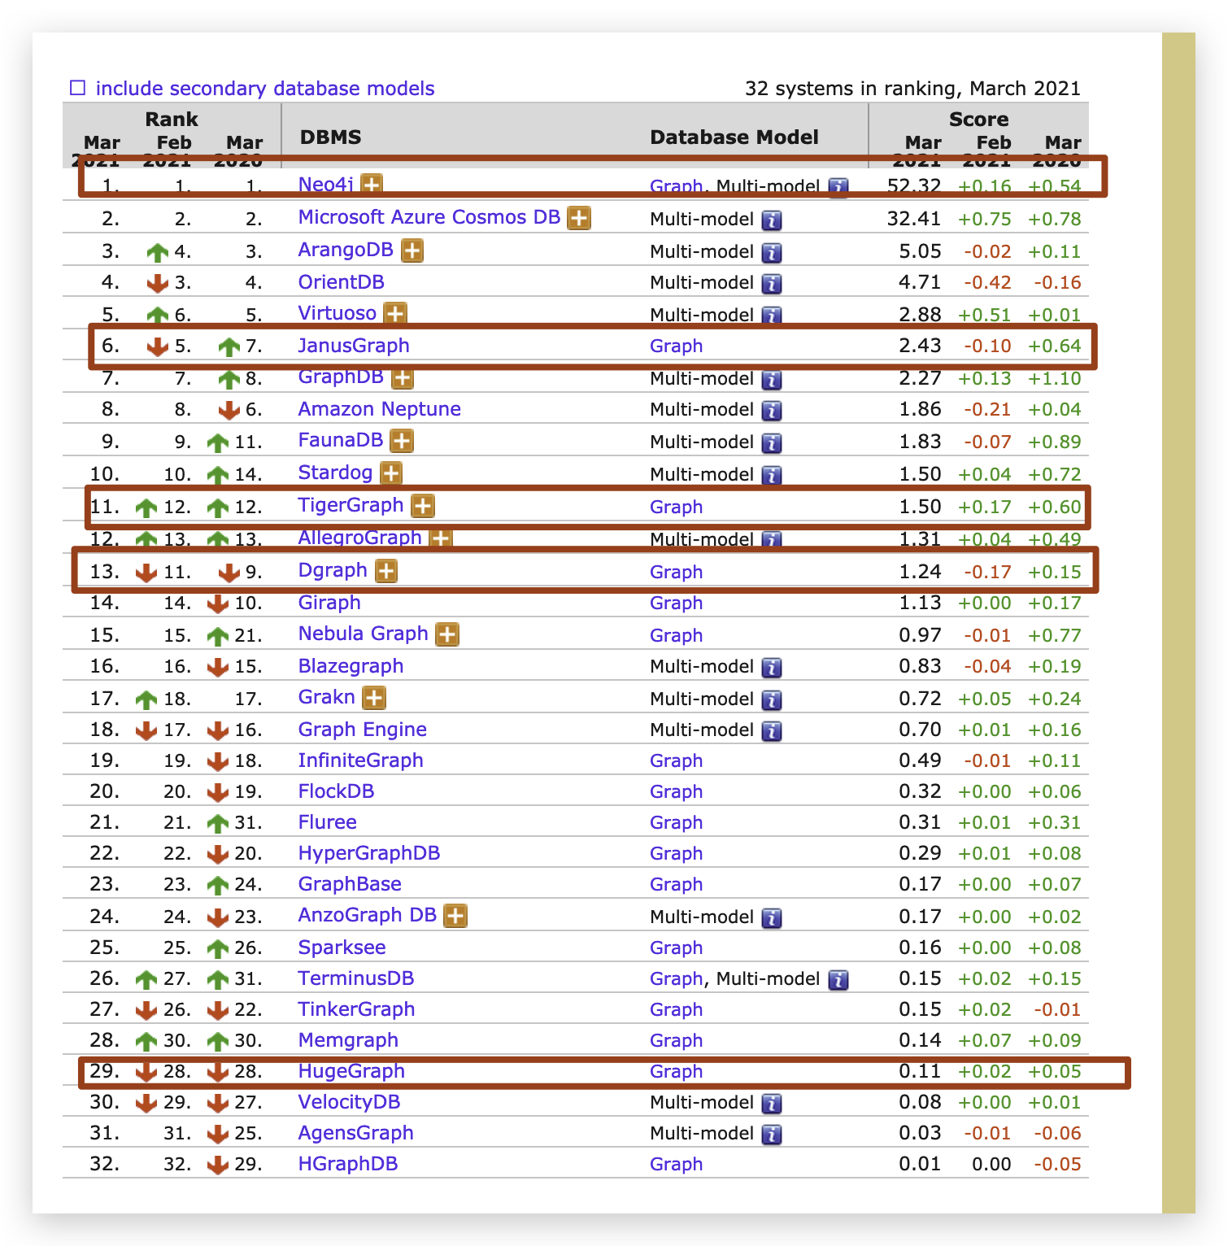This screenshot has height=1246, width=1228.
Task: Open the Stardog link
Action: click(x=336, y=473)
